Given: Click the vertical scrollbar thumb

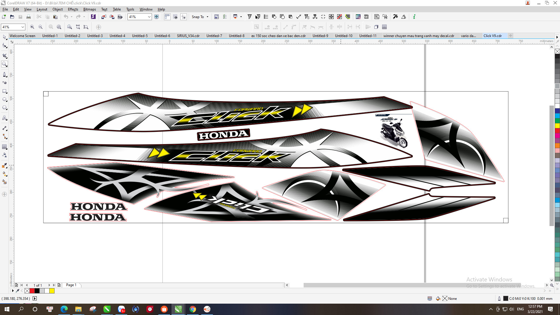Looking at the screenshot, I should [x=551, y=166].
